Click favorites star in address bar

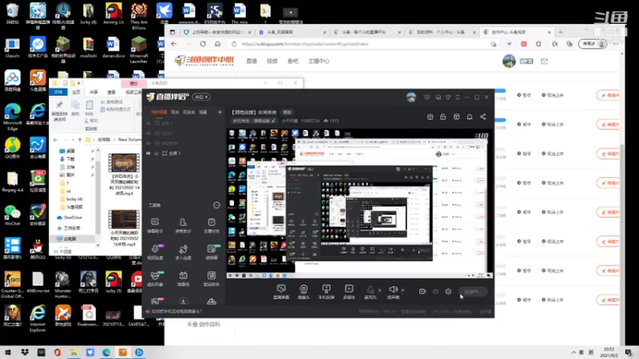[x=494, y=44]
